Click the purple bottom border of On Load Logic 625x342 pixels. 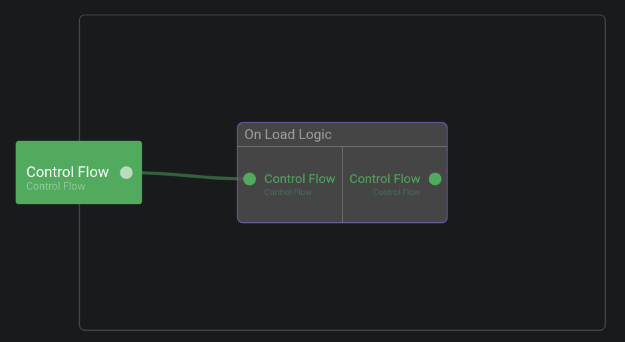[x=342, y=222]
